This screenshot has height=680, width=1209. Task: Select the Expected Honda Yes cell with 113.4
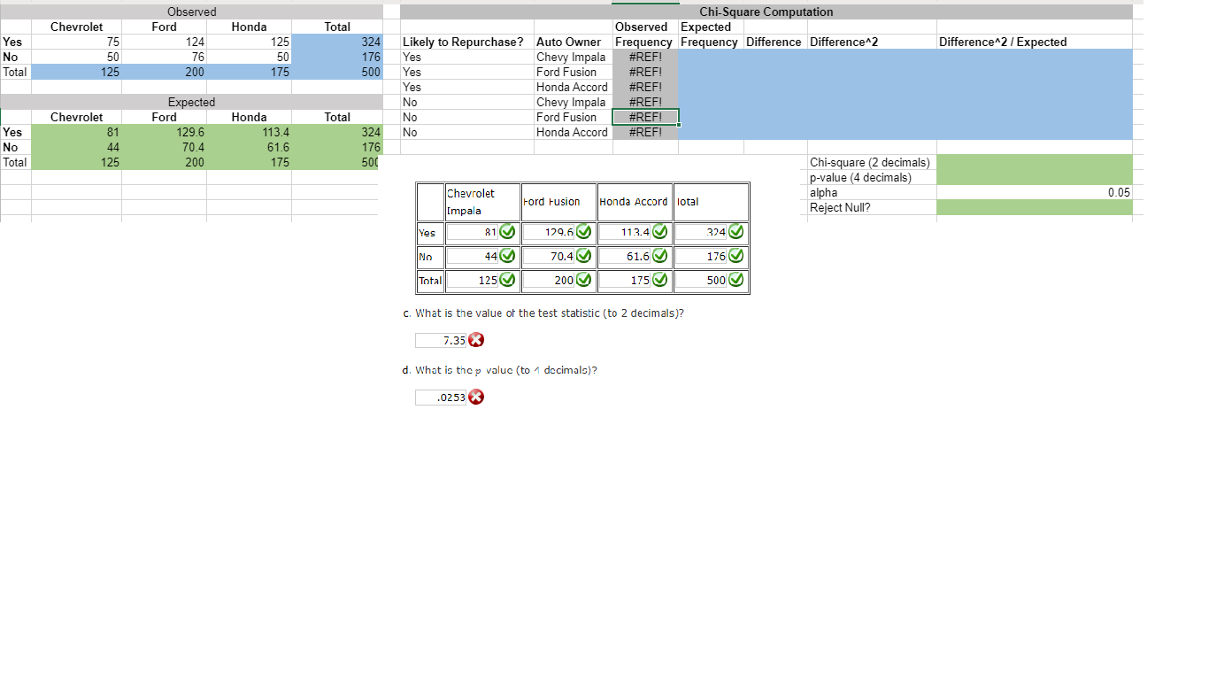(x=250, y=132)
